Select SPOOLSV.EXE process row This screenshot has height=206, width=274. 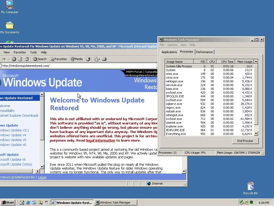click(x=209, y=96)
